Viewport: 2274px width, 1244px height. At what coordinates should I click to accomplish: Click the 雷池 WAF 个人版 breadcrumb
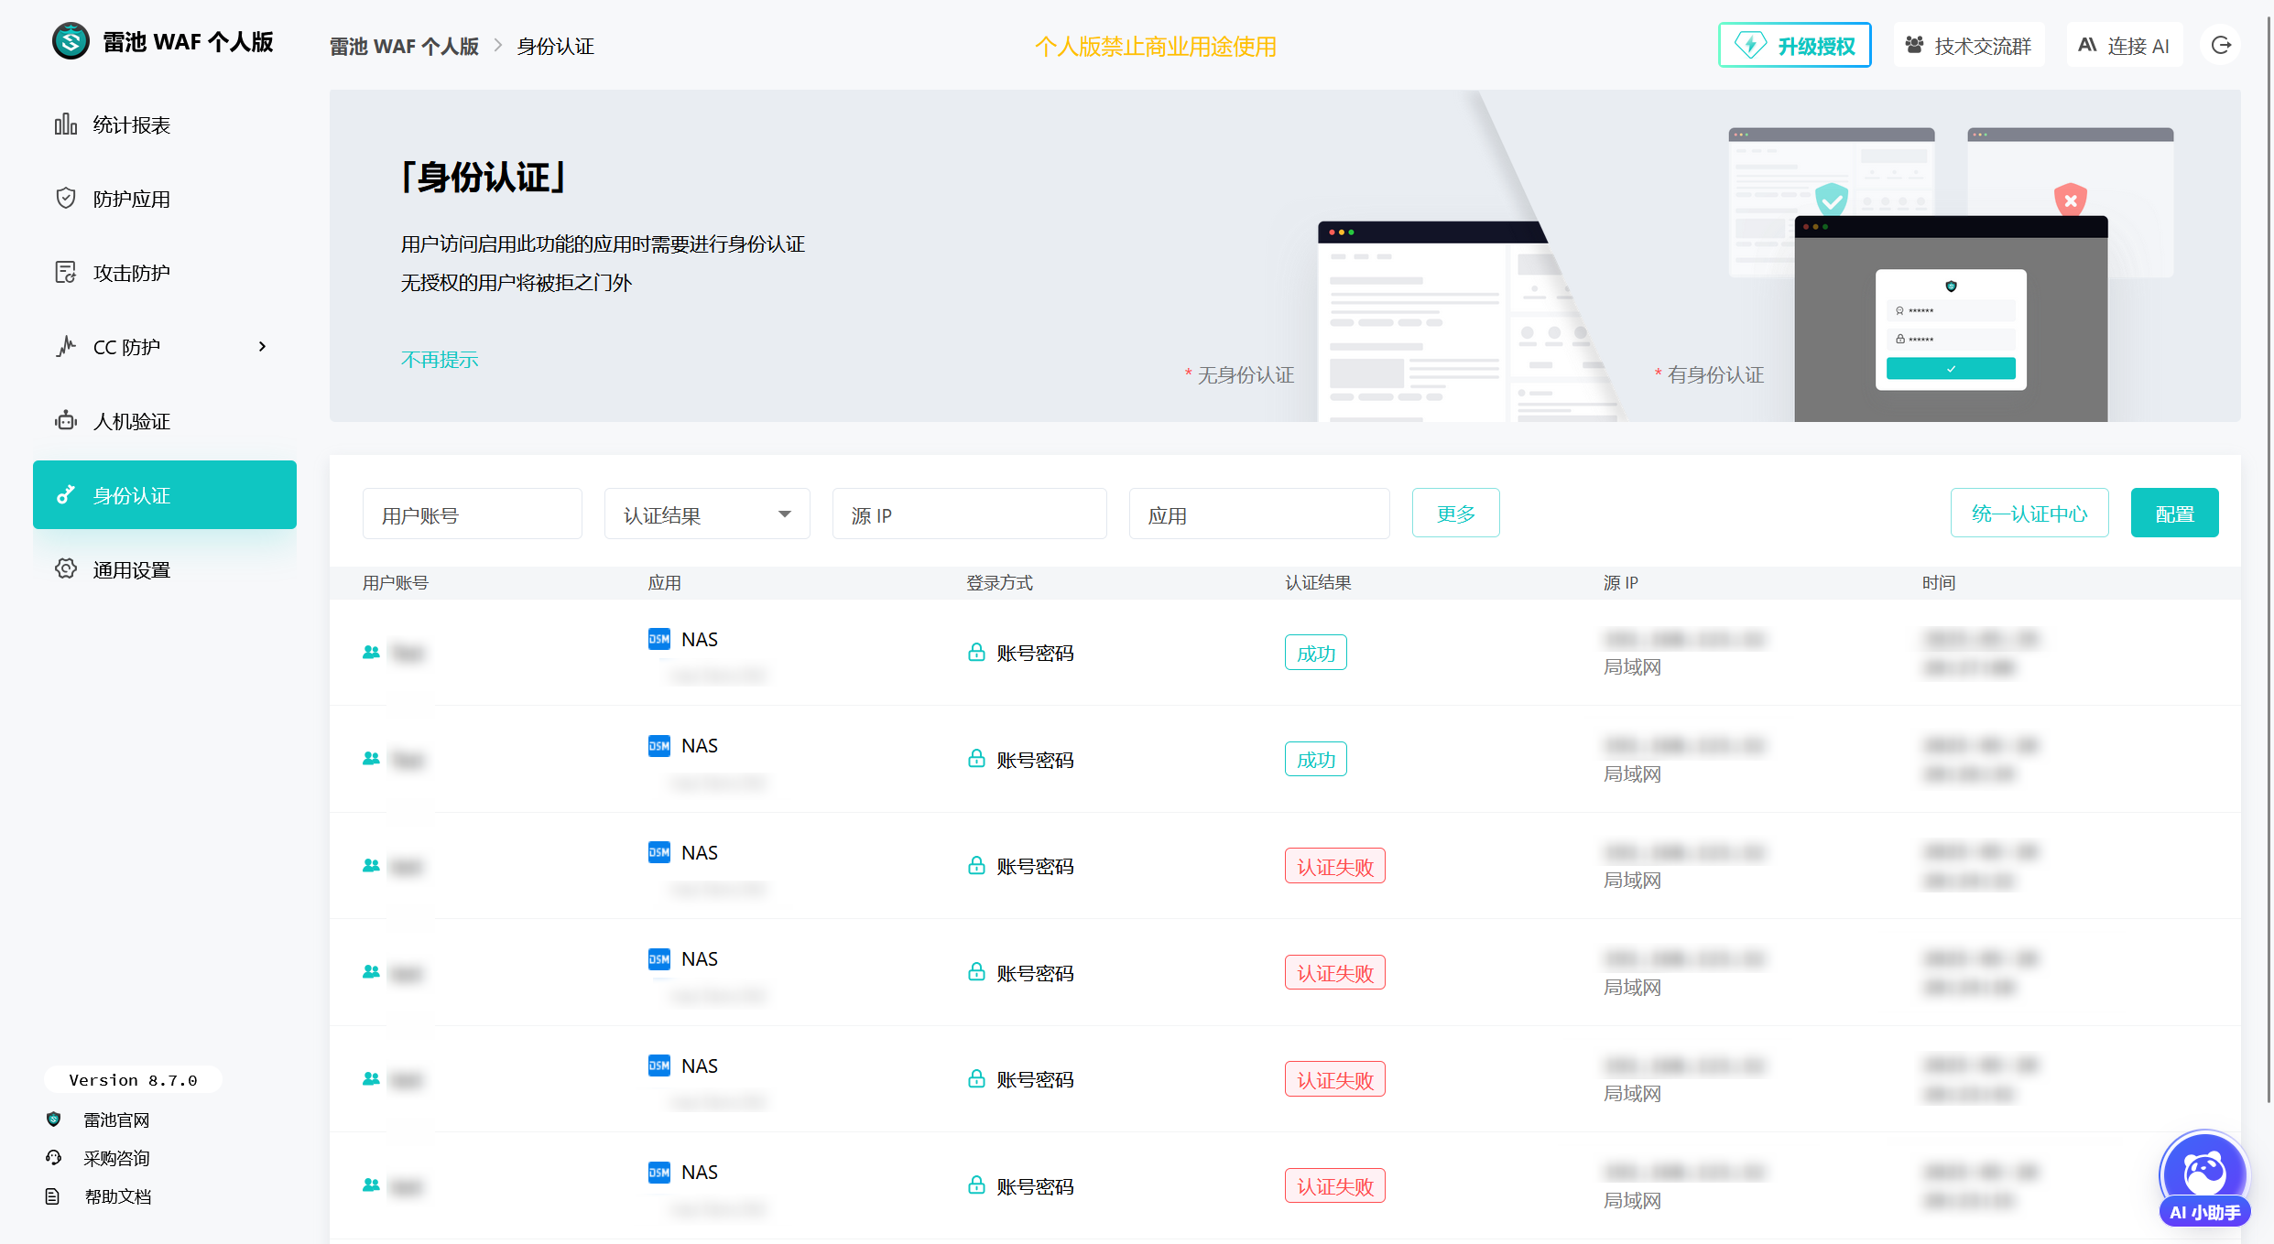coord(404,47)
